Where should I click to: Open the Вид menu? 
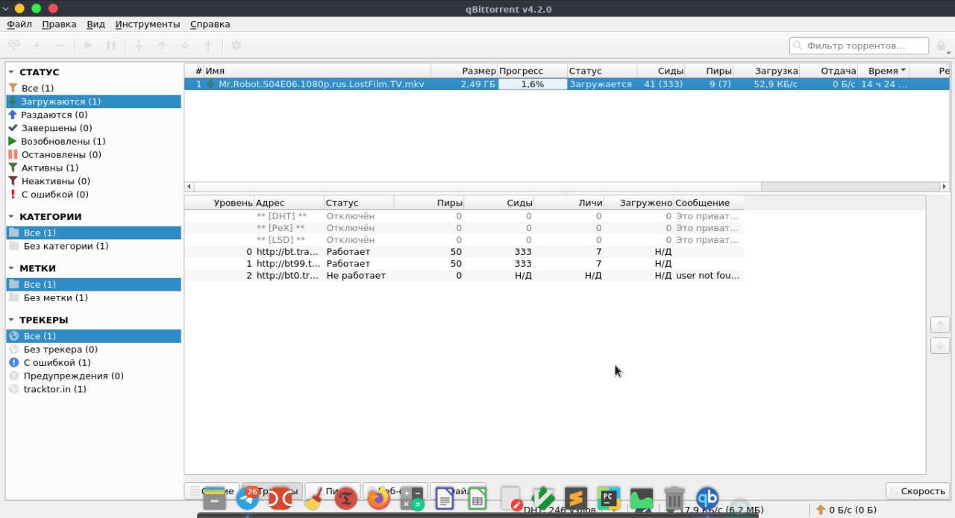(x=95, y=24)
